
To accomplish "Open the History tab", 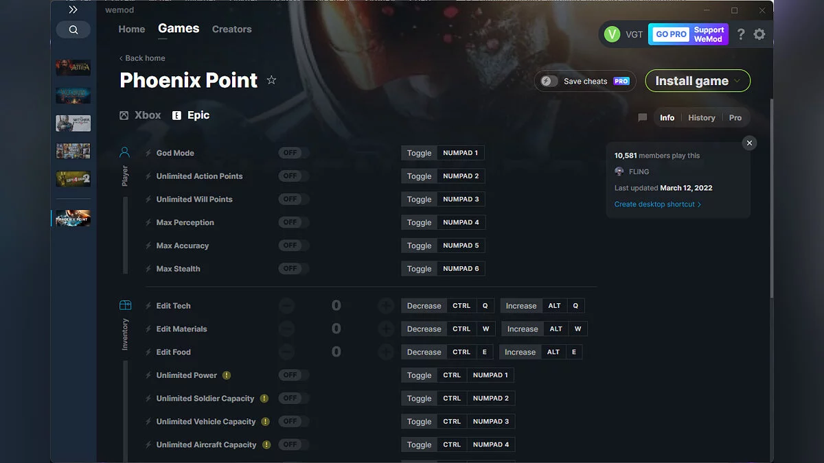I will 701,118.
